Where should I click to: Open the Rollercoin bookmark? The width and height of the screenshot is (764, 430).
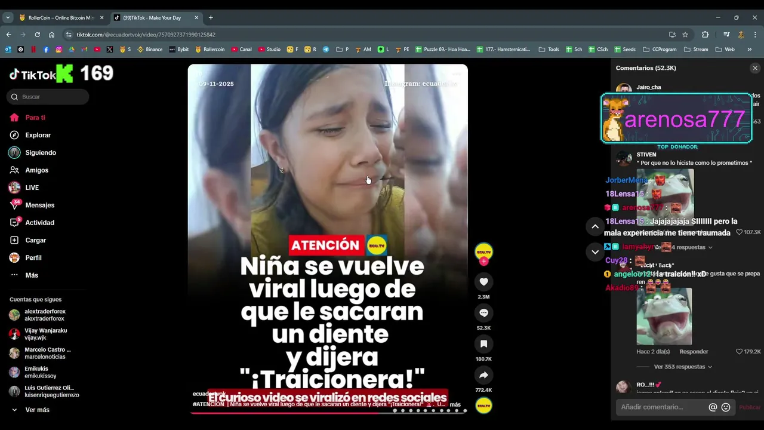tap(210, 50)
